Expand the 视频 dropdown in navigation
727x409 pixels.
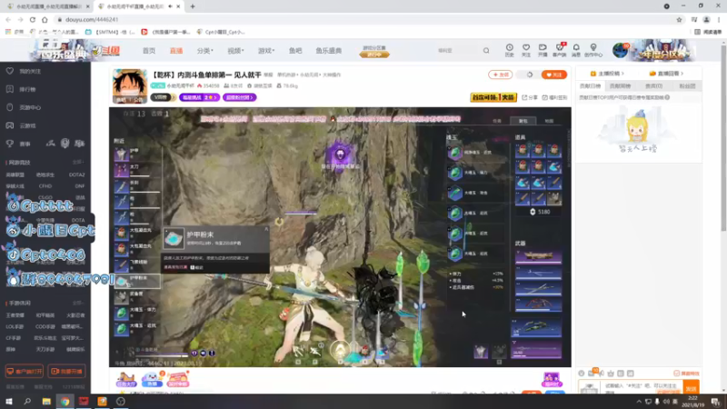[x=235, y=51]
